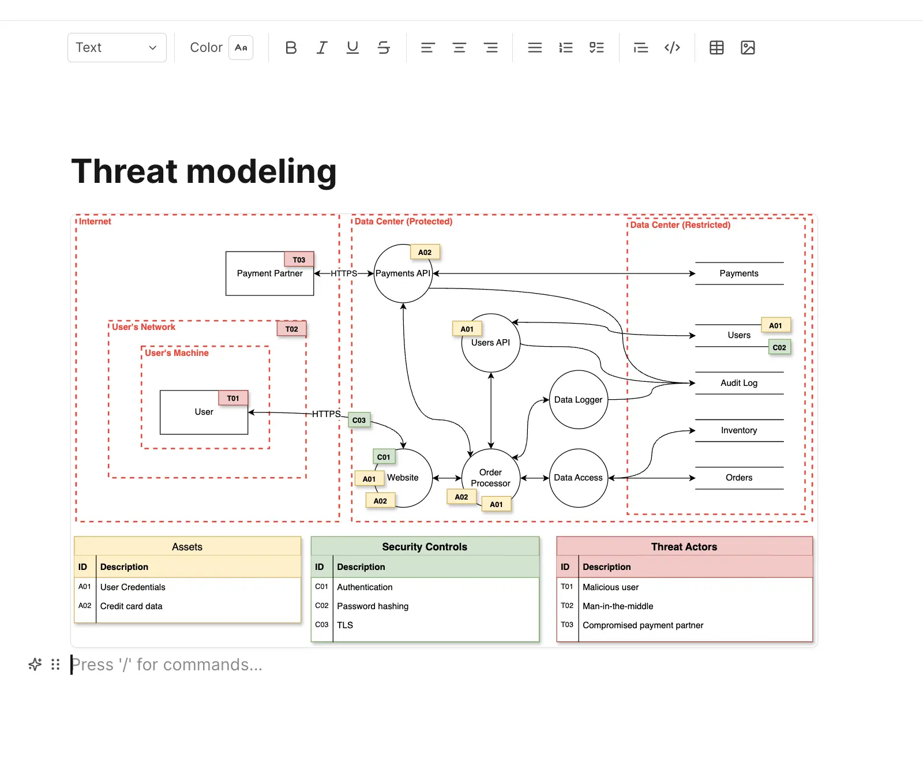
Task: Insert a numbered list
Action: [566, 48]
